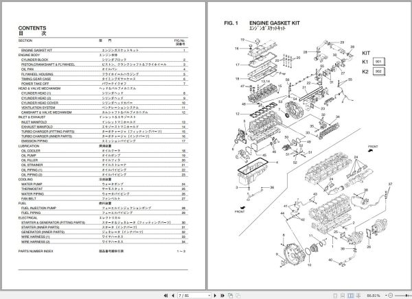
Task: Click the CONTENTS page heading
Action: coord(32,28)
